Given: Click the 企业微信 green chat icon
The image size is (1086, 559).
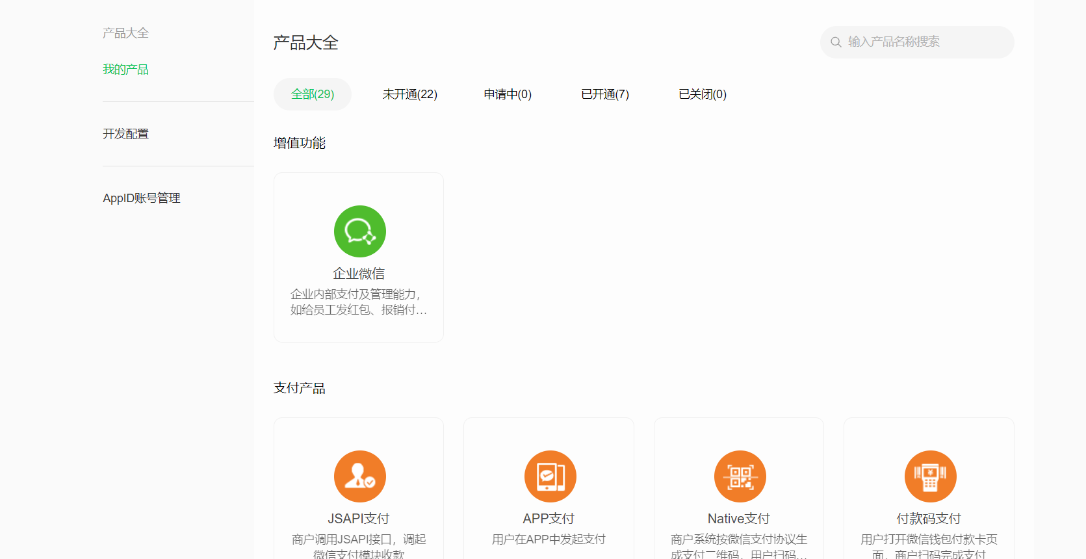Looking at the screenshot, I should coord(359,231).
